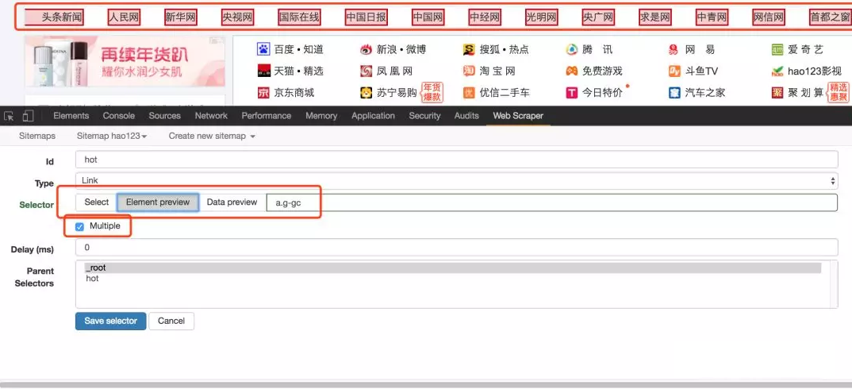Open the 网信网 link
The image size is (852, 389).
click(769, 17)
